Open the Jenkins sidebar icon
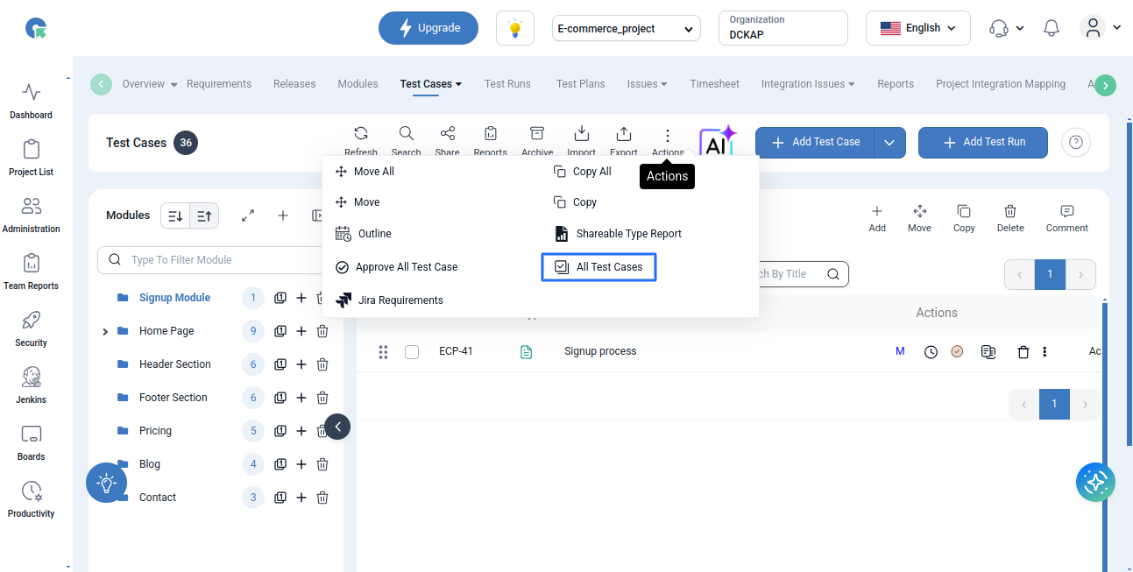 click(x=32, y=385)
